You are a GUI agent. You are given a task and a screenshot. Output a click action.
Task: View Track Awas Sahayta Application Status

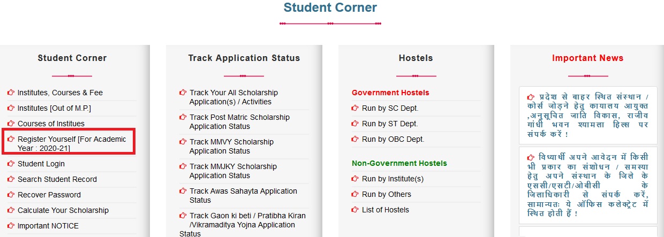coord(243,196)
